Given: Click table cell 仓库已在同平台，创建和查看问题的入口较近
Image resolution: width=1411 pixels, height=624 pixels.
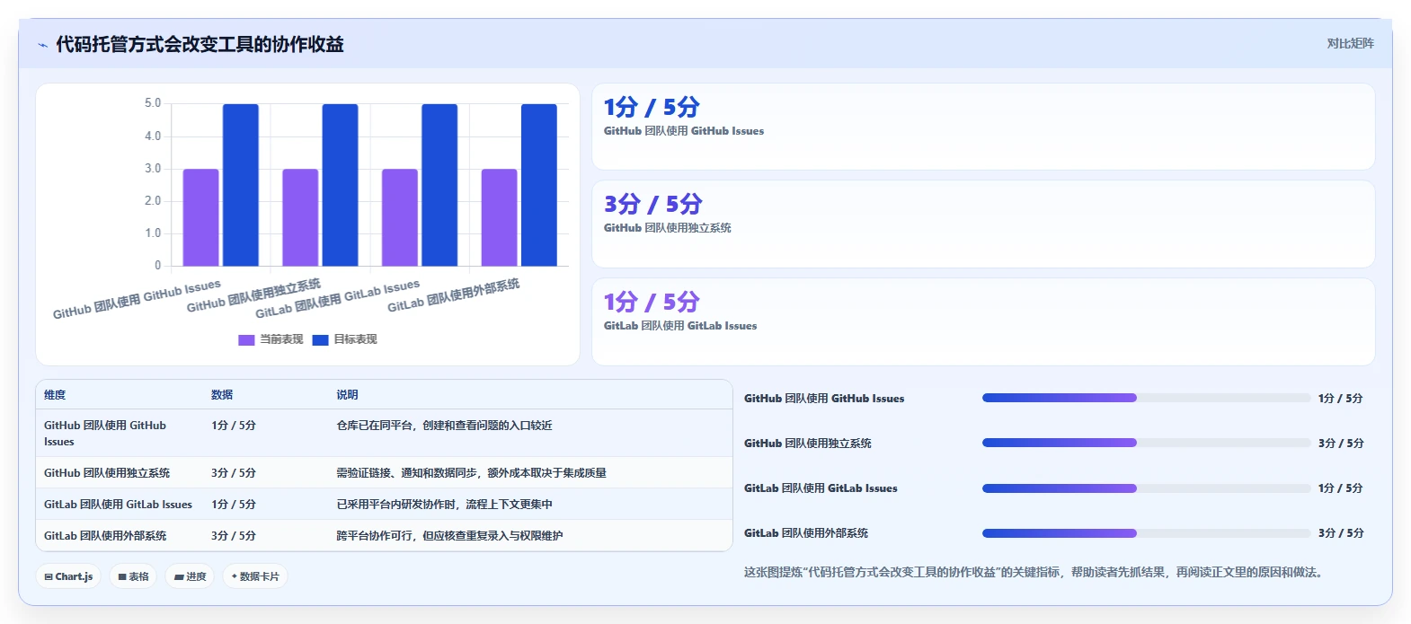Looking at the screenshot, I should (444, 426).
